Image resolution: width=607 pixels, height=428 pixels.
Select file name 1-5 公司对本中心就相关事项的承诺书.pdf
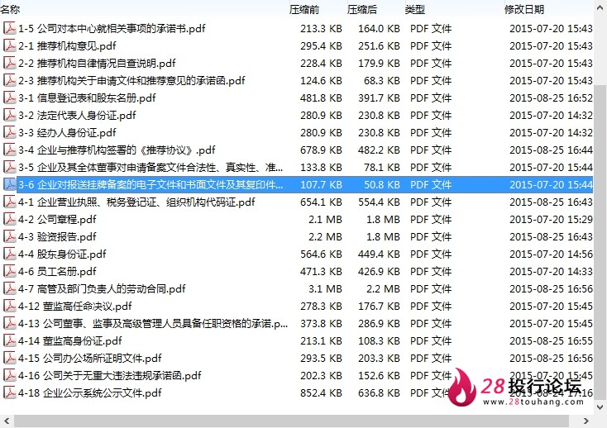[x=112, y=28]
